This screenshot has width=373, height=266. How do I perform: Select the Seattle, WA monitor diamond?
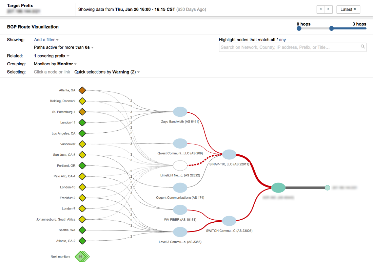point(82,230)
